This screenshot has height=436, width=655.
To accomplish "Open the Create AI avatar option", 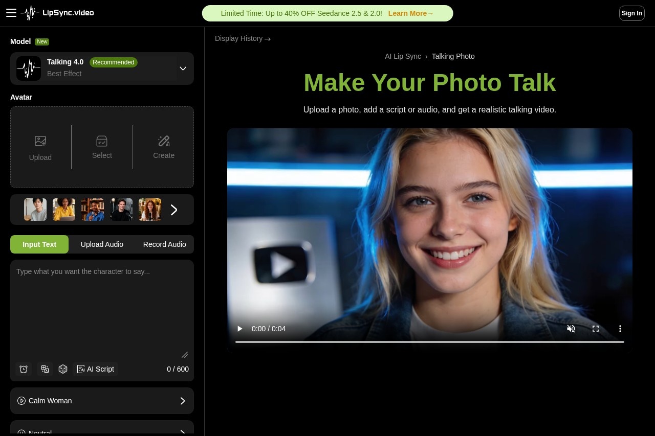I will point(164,147).
